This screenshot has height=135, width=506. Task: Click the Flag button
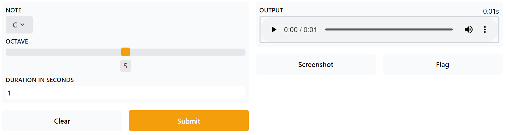[x=443, y=64]
